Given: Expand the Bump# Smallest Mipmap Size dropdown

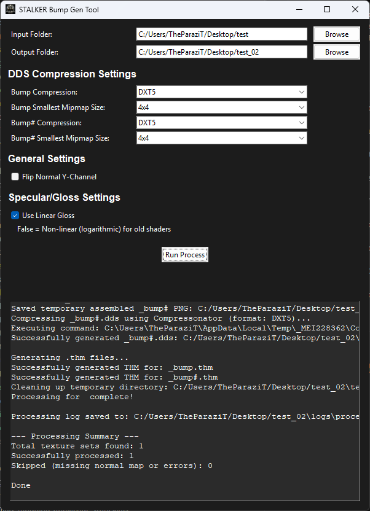Looking at the screenshot, I should coord(221,138).
